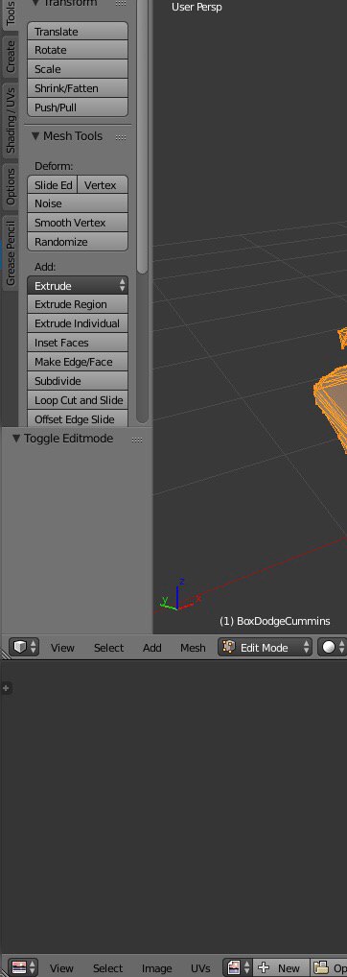347x977 pixels.
Task: Click the Transform panel drag grip
Action: (x=121, y=3)
